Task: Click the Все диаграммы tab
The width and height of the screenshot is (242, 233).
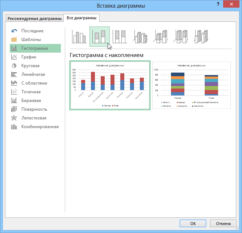Action: coord(82,18)
